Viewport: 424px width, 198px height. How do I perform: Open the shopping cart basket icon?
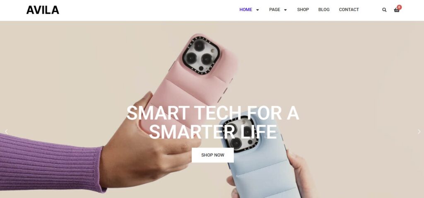click(x=396, y=10)
